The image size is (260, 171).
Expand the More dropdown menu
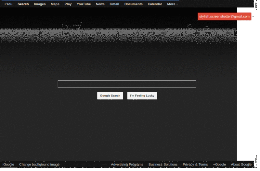click(x=172, y=4)
